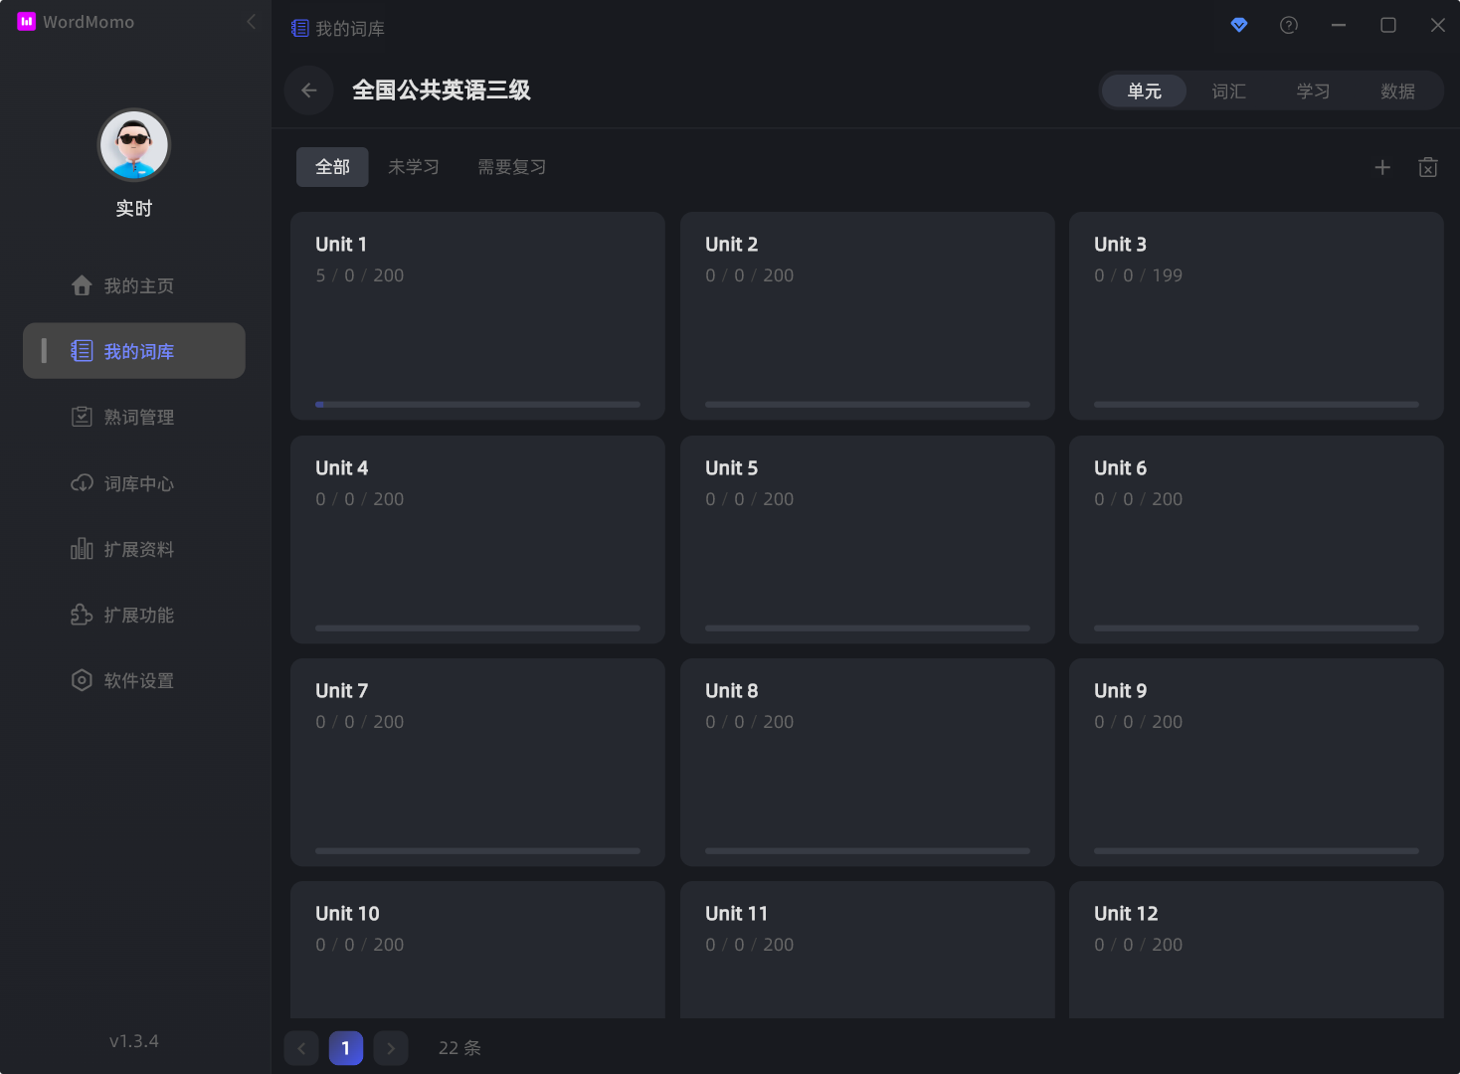The image size is (1460, 1074).
Task: Open the user avatar profile
Action: click(134, 145)
